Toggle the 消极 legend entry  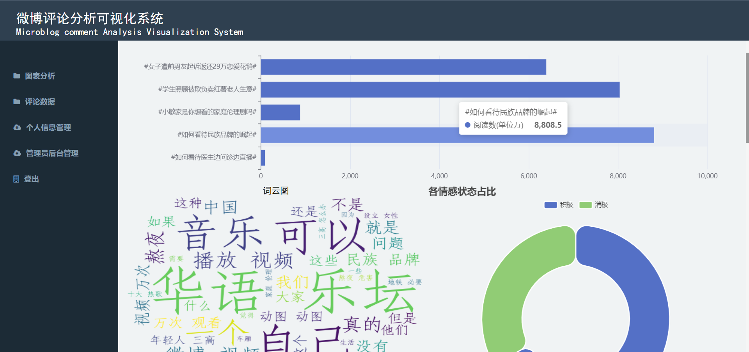tap(594, 205)
